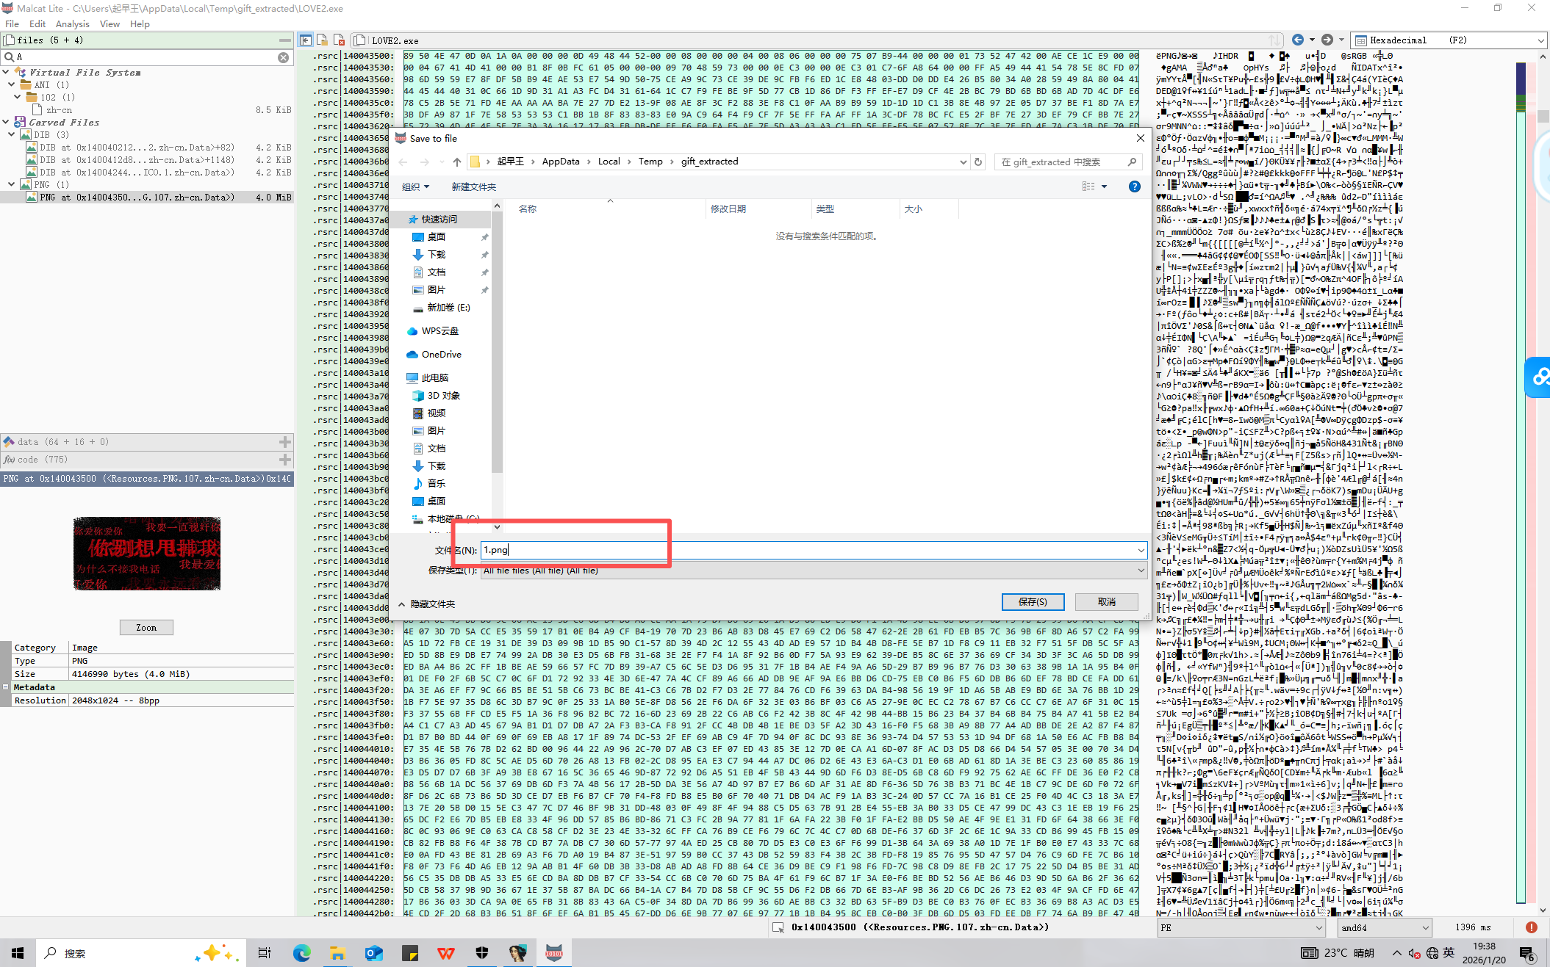Click the open file toolbar icon
The image size is (1550, 967).
coord(322,40)
